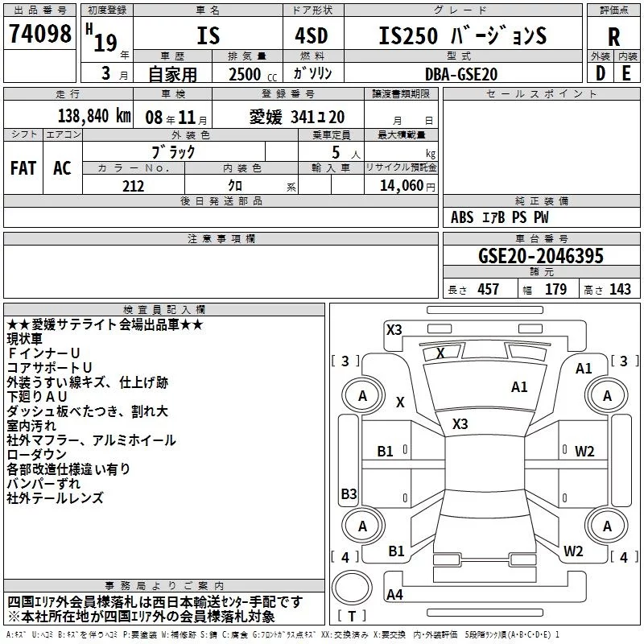
Task: Click exterior grade D under 外装
Action: 601,73
